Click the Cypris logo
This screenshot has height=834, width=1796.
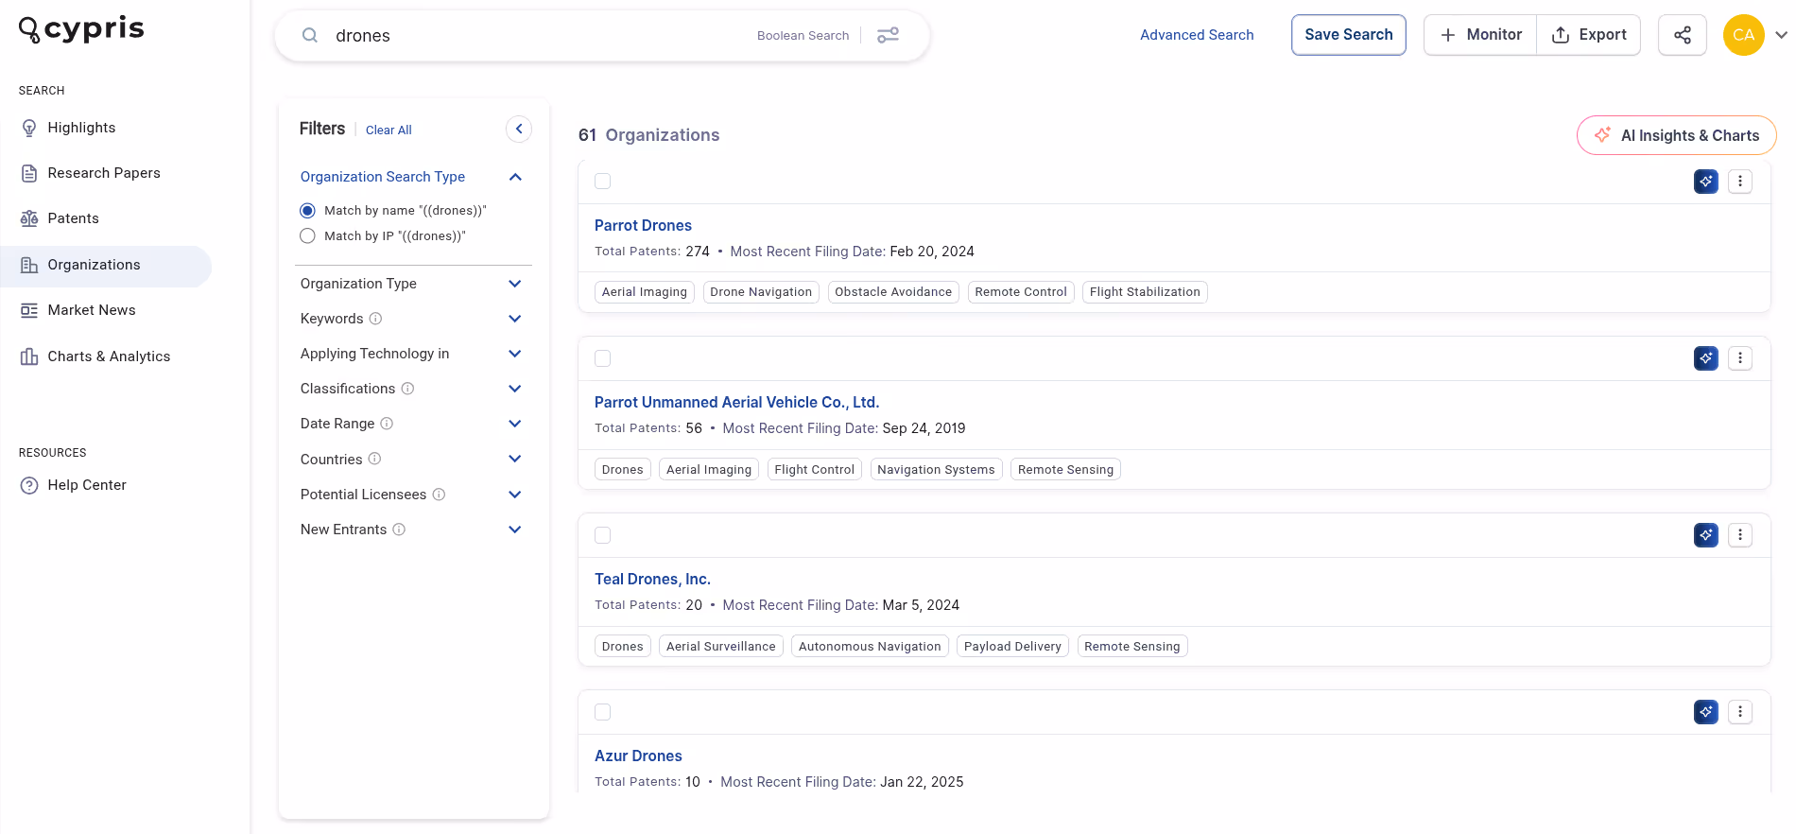click(x=81, y=29)
